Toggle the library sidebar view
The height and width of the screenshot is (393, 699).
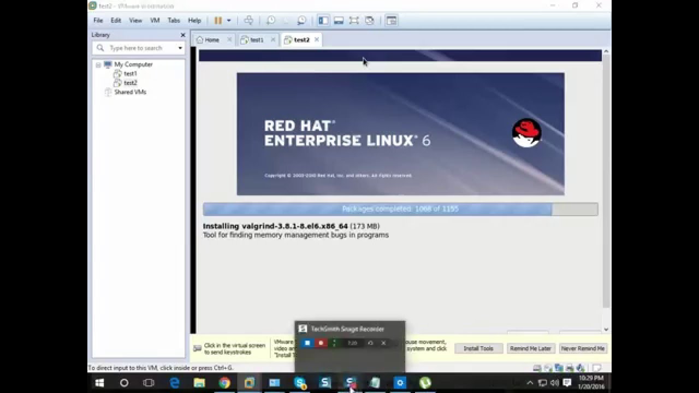click(x=323, y=21)
